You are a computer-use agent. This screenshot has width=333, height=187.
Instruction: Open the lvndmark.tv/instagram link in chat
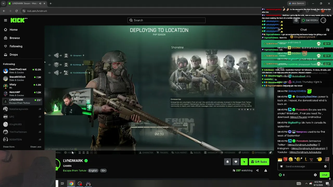point(308,149)
